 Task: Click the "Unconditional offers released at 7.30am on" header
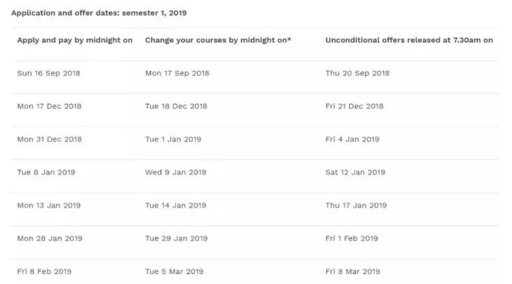click(409, 40)
